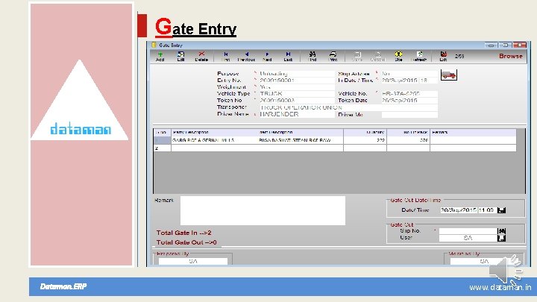Click the dataman logo
The image size is (537, 302).
click(81, 128)
